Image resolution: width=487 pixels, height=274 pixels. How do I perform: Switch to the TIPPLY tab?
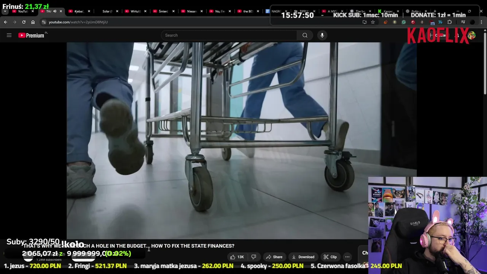[304, 11]
